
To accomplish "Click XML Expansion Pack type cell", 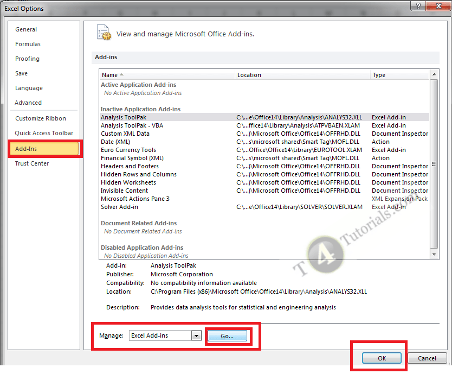I will [399, 199].
